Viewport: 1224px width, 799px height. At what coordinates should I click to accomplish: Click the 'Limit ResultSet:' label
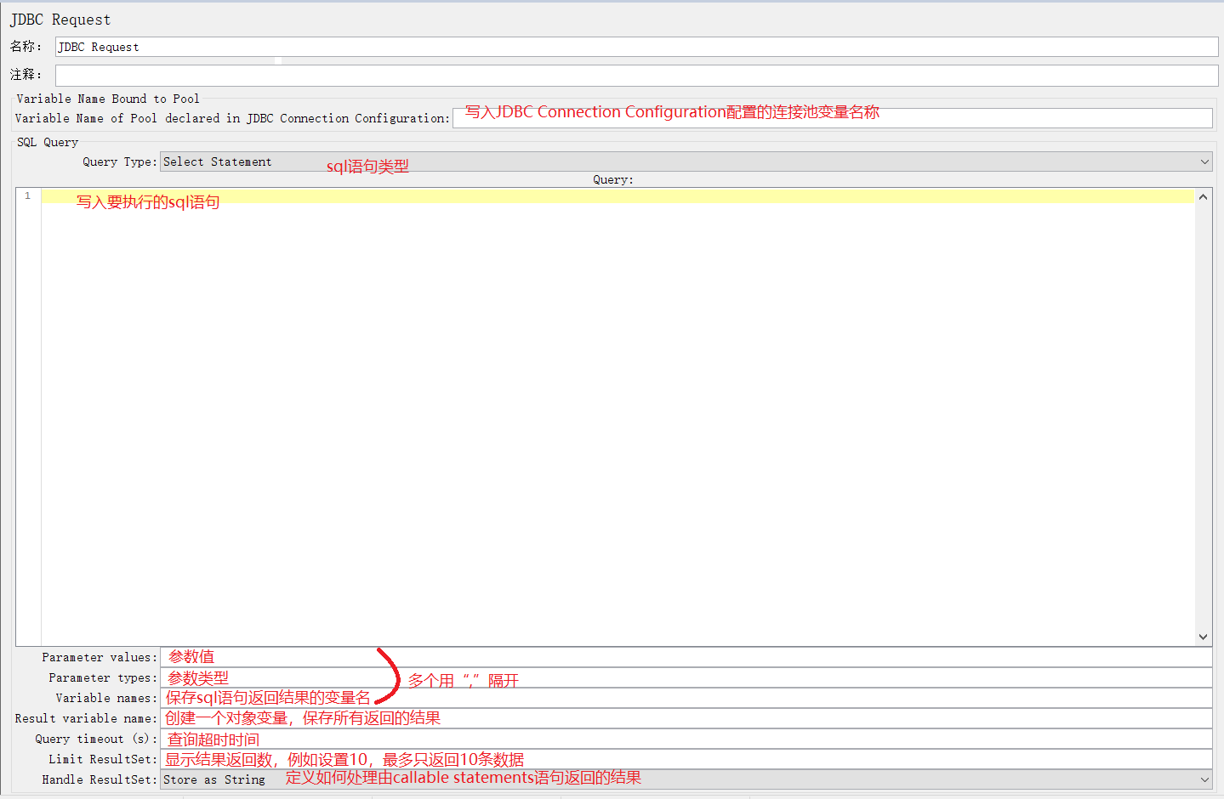(x=103, y=759)
